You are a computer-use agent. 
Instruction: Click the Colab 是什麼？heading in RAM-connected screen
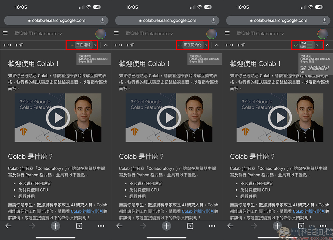point(252,156)
